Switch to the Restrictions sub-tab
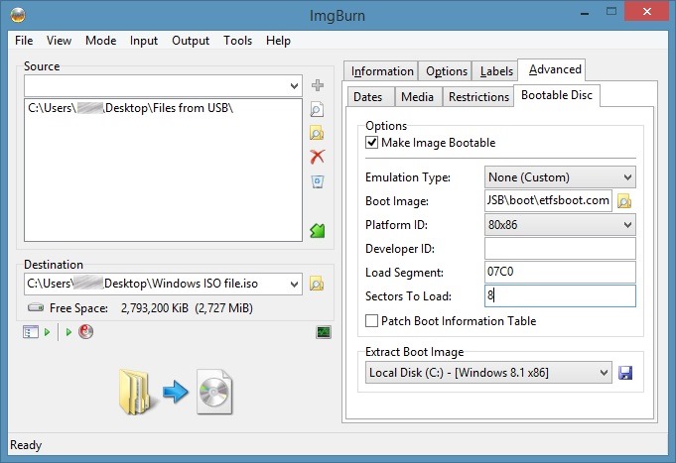Screen dimensions: 676x463 click(x=478, y=97)
